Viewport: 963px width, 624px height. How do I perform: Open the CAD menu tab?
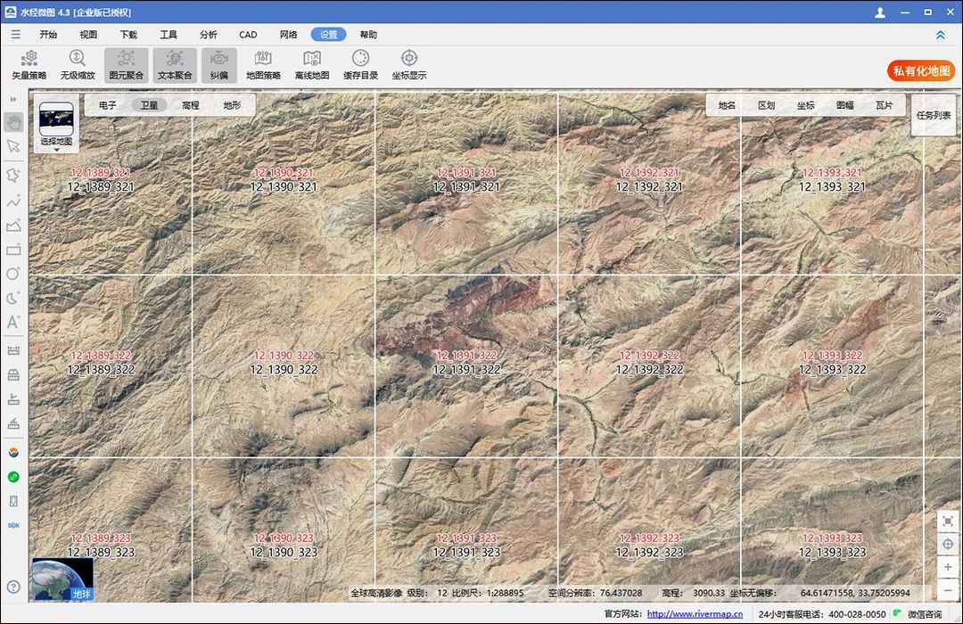pyautogui.click(x=248, y=35)
